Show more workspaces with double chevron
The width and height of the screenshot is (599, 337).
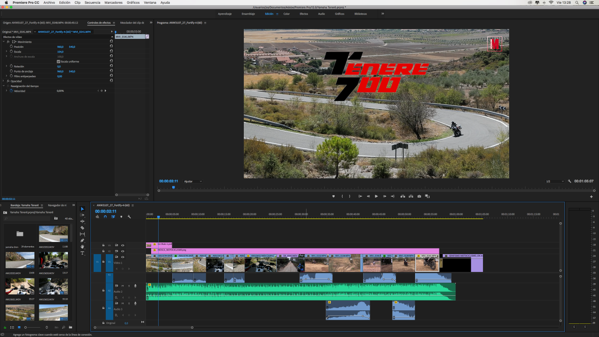click(382, 14)
